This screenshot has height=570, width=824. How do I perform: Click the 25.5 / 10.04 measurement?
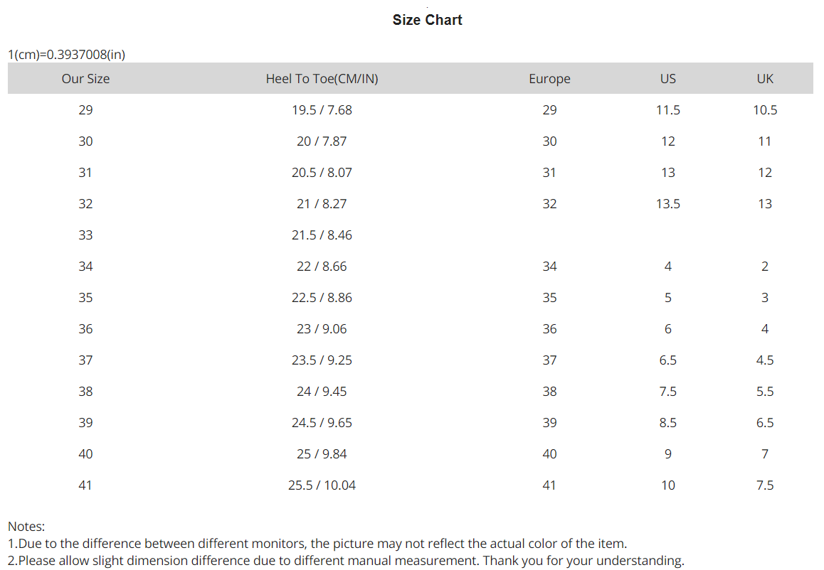click(322, 485)
